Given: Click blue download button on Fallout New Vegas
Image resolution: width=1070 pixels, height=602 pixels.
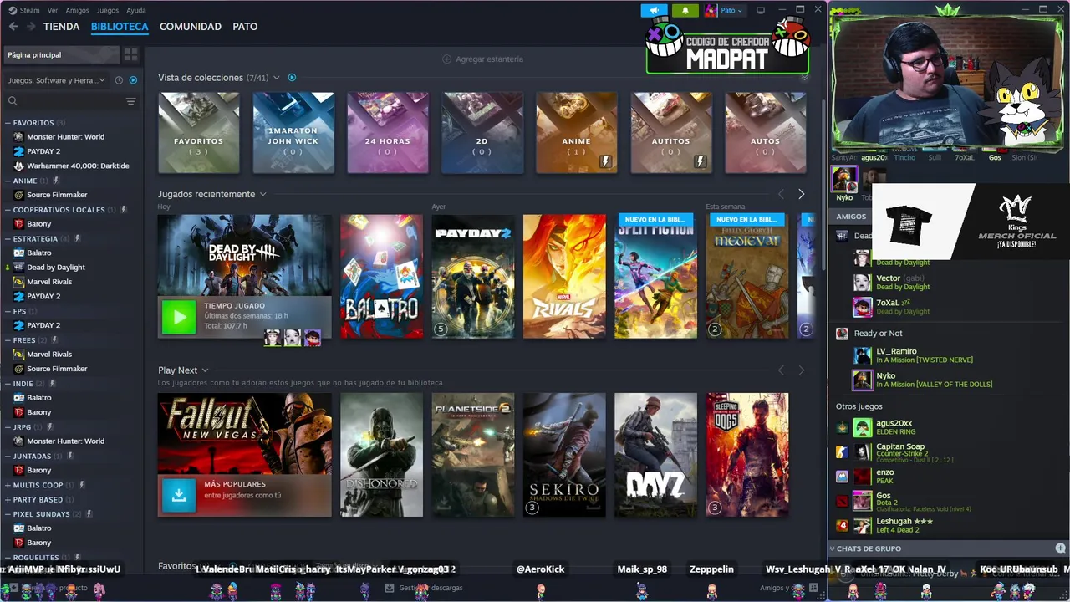Looking at the screenshot, I should point(178,494).
